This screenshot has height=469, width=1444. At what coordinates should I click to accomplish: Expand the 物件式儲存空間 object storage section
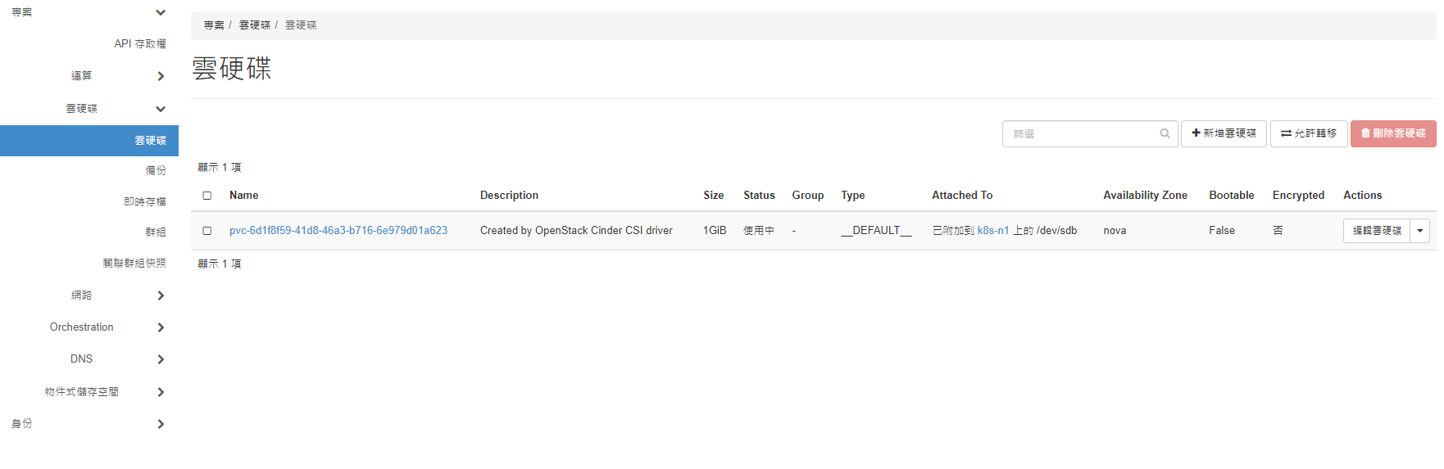(x=161, y=392)
